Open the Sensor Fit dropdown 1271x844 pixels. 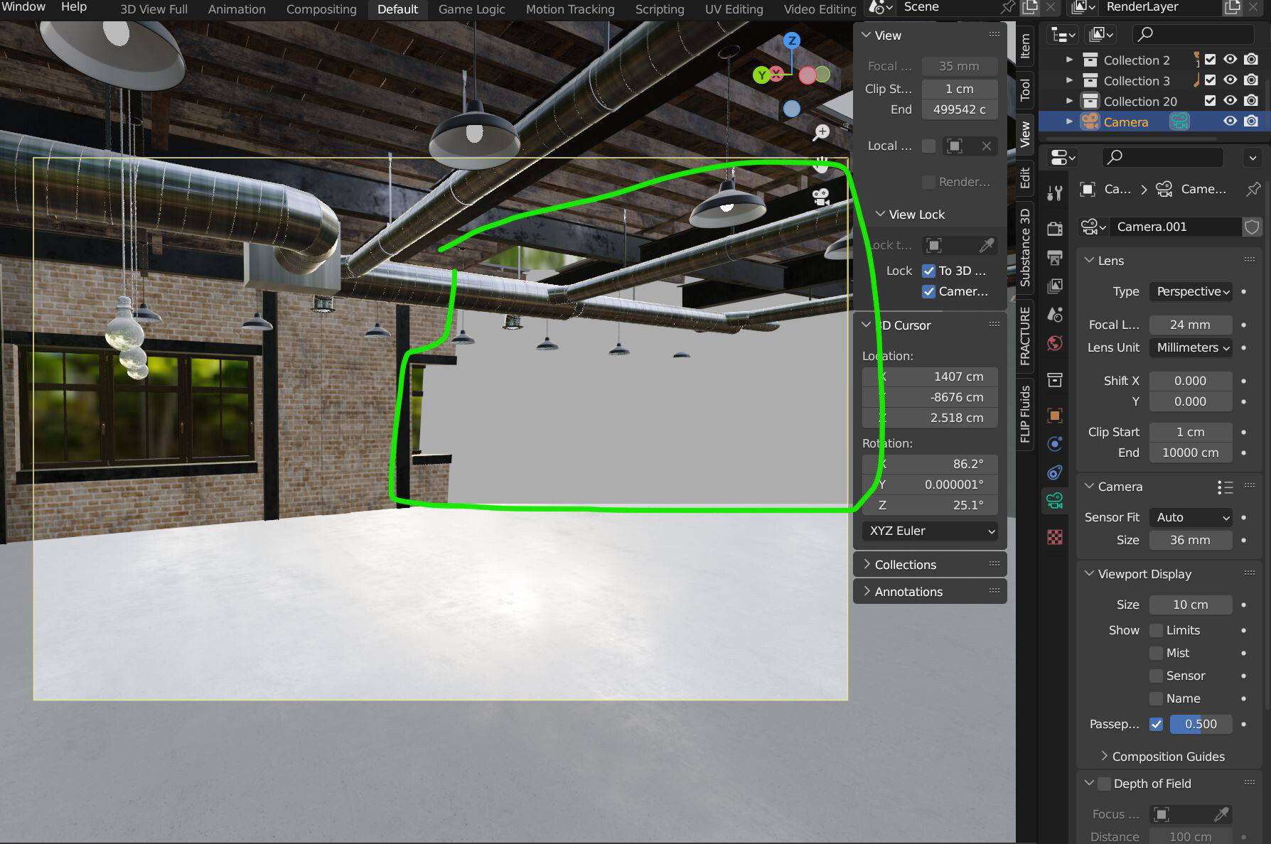tap(1190, 517)
